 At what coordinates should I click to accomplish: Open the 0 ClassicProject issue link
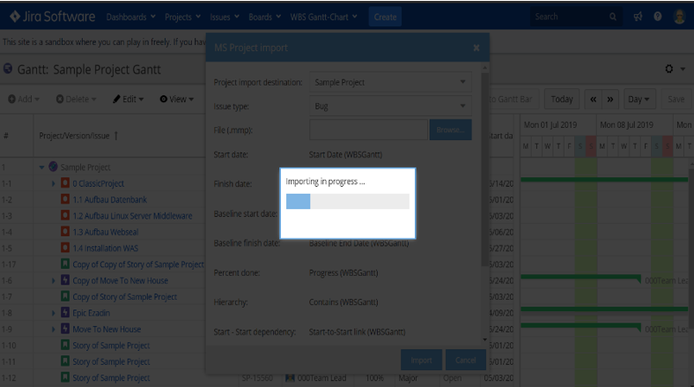[x=99, y=183]
